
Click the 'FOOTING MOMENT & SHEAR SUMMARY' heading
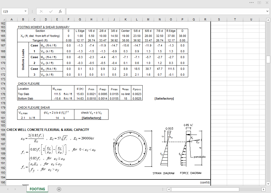pyautogui.click(x=44, y=27)
